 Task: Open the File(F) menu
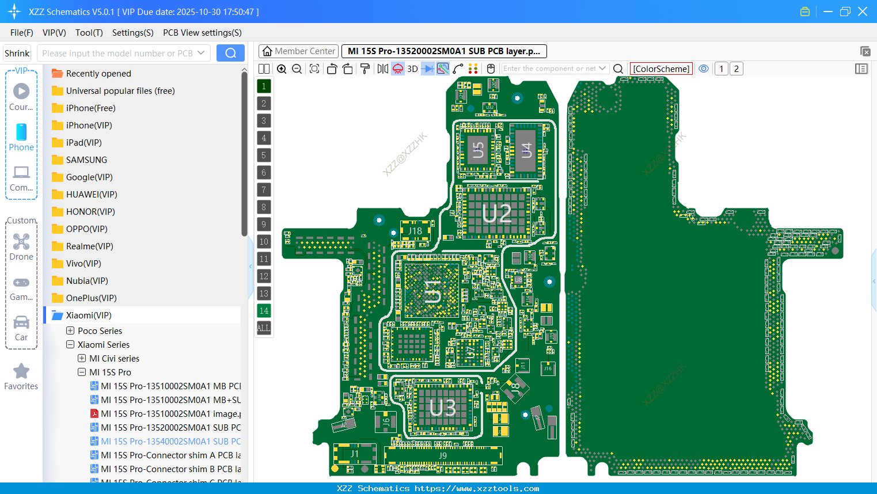[x=22, y=33]
